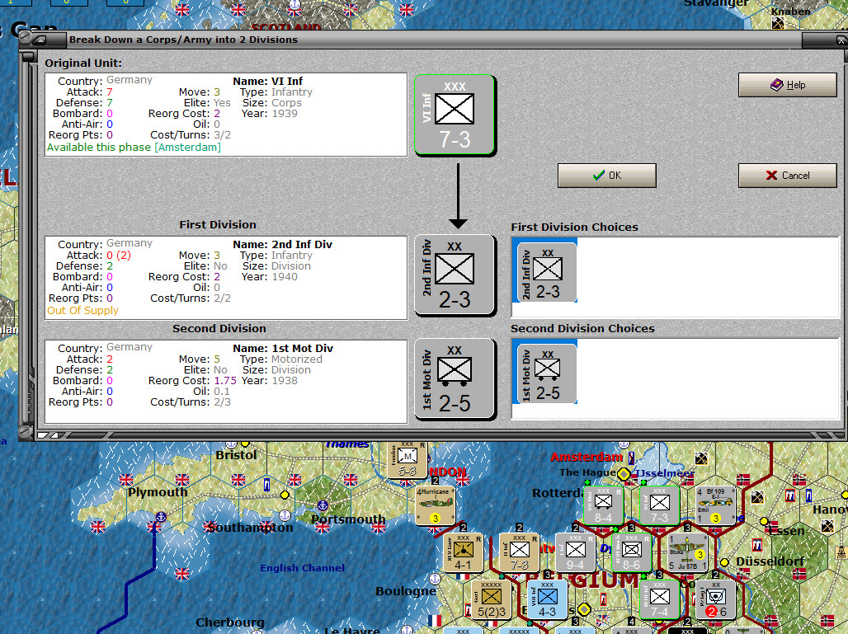The width and height of the screenshot is (848, 634).
Task: Click the 'First Division Choices' heading
Action: 574,227
